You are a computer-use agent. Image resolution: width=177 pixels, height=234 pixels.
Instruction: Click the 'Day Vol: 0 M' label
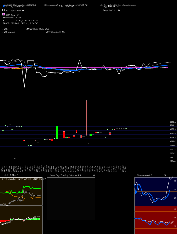[x=111, y=10]
